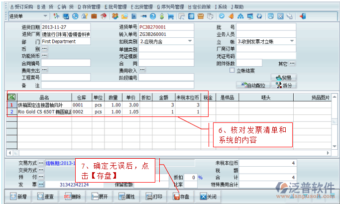Viewport: 340px width, 204px height.
Task: Click the 进货日期 date field
Action: (66, 27)
